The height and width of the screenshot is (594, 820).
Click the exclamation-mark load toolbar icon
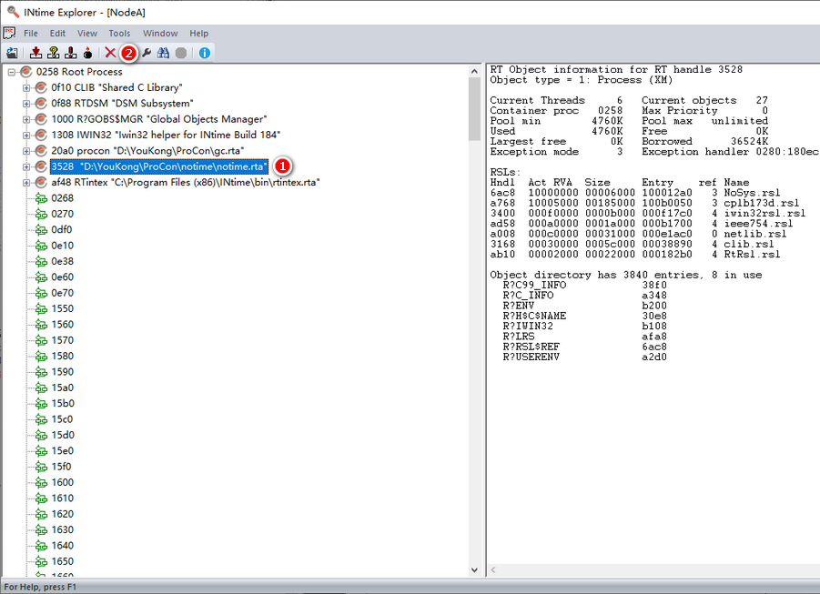coord(71,53)
